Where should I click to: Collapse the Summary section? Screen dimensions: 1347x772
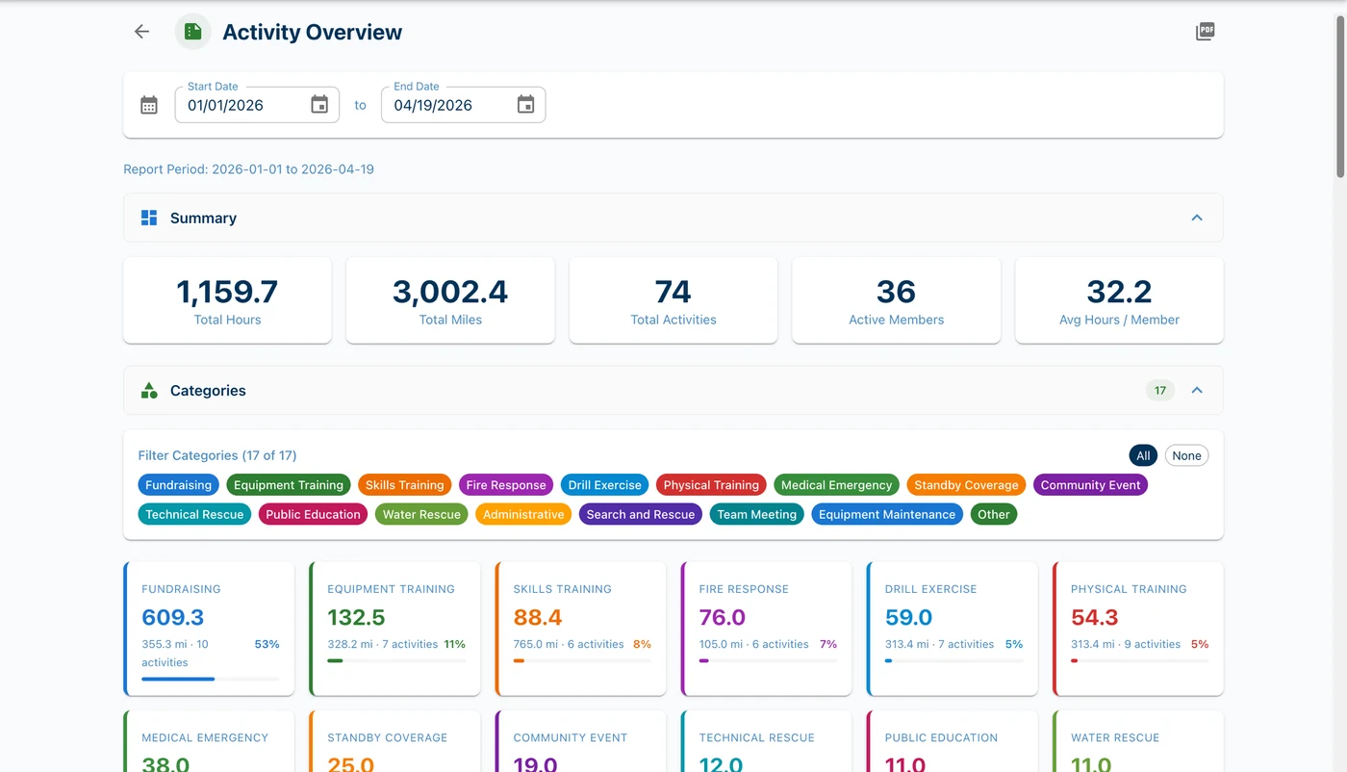(1197, 218)
